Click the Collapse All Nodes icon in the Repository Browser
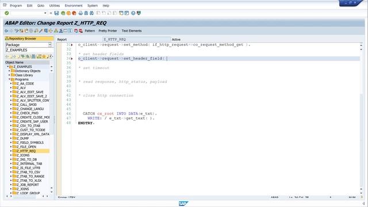The width and height of the screenshot is (368, 207). [x=28, y=56]
